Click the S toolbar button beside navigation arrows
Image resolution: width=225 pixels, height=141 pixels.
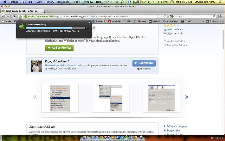14,17
